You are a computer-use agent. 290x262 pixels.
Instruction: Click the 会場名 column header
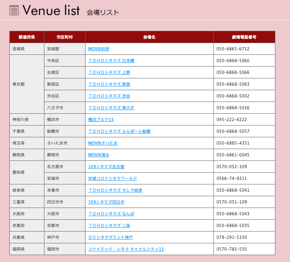click(149, 37)
